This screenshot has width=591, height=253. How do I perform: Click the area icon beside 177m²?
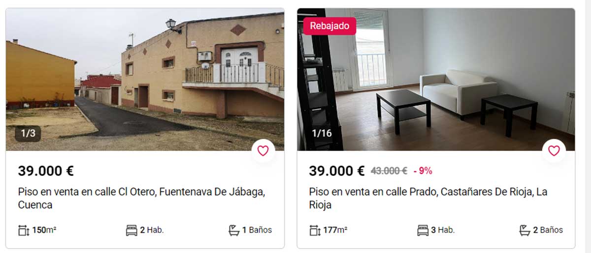tap(315, 230)
